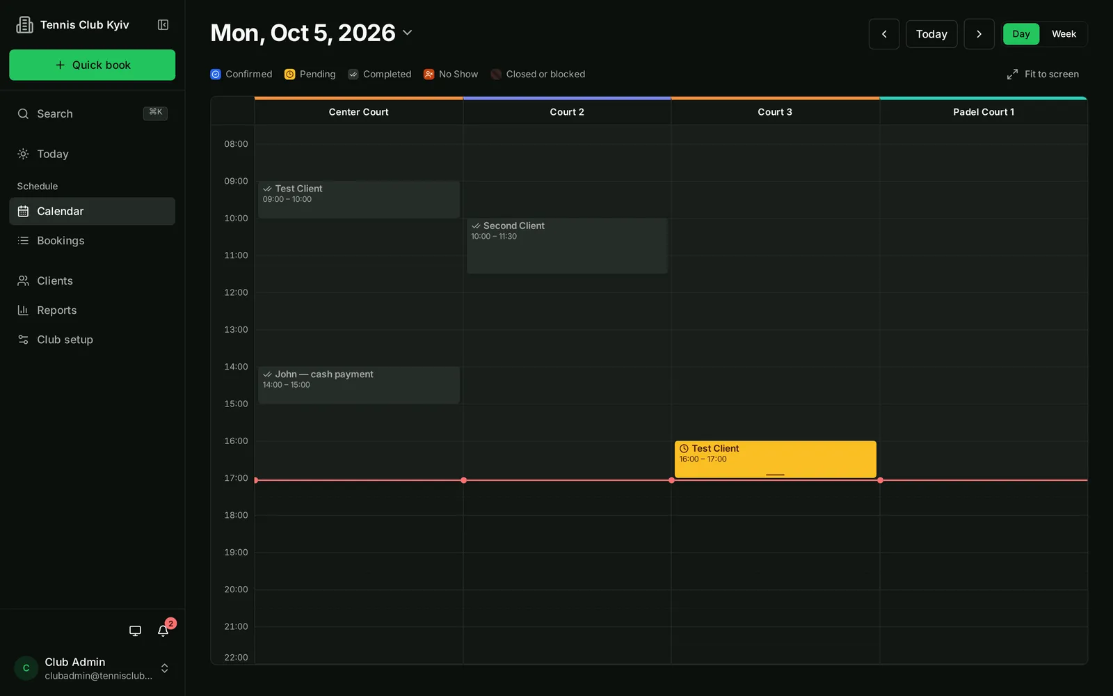Click the monitor display icon

(x=135, y=631)
